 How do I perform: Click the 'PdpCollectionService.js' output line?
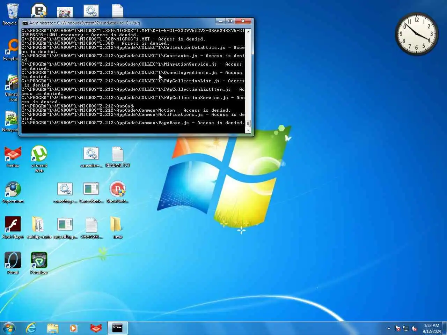(133, 100)
